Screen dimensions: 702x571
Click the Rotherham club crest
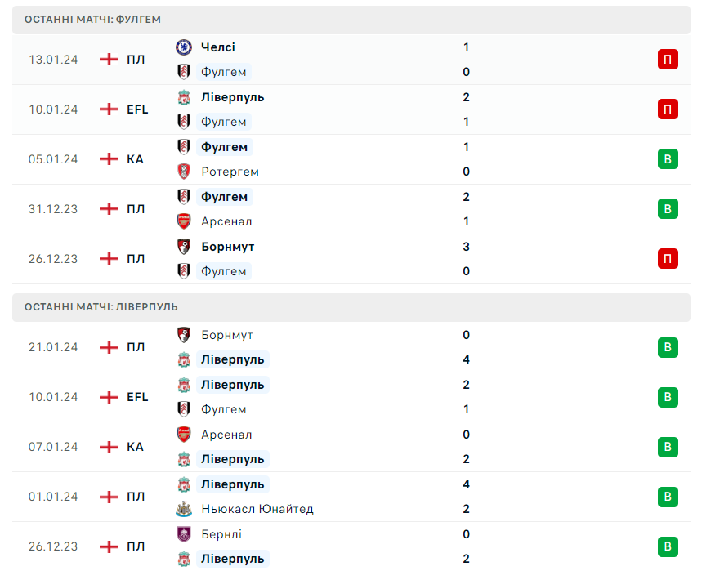[x=184, y=172]
